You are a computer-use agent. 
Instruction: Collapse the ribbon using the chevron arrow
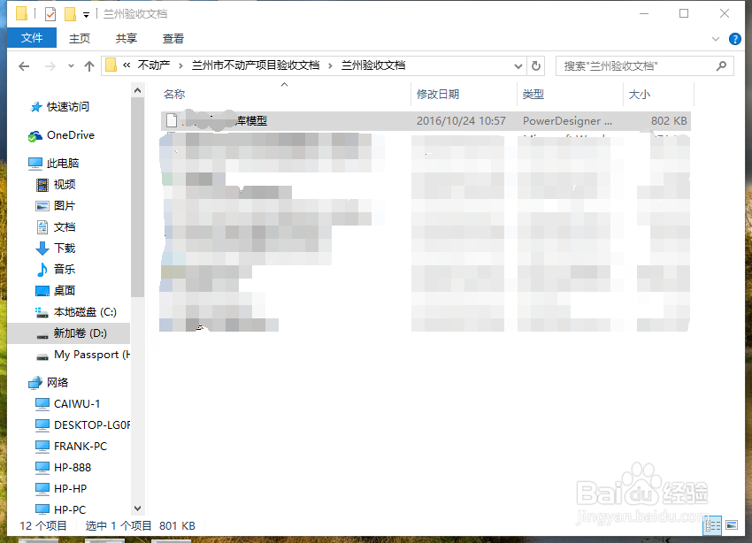715,38
